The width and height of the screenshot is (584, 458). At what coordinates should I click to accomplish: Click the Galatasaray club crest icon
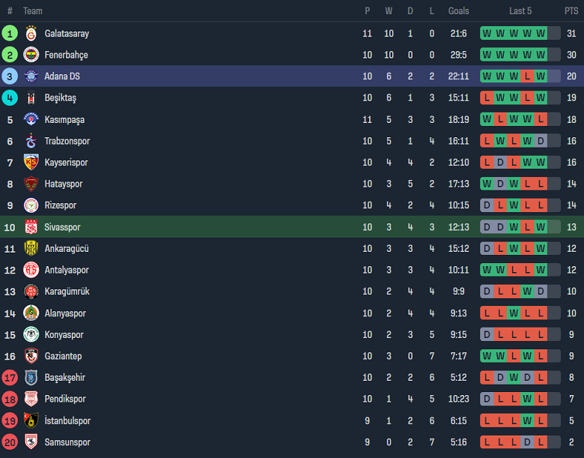pyautogui.click(x=31, y=34)
